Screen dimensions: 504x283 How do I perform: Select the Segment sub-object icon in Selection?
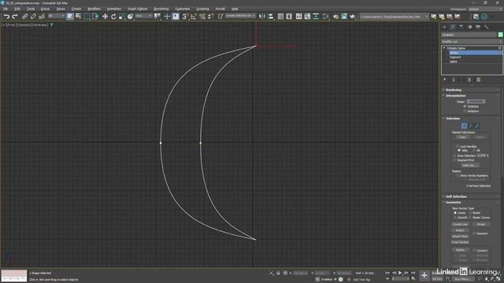[x=471, y=126]
